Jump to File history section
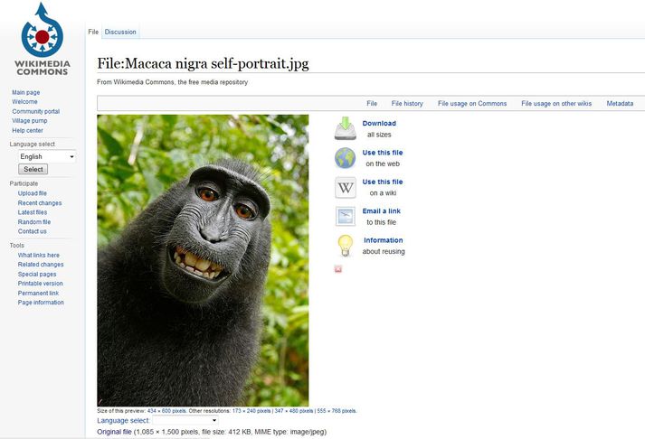The width and height of the screenshot is (645, 439). [x=407, y=104]
